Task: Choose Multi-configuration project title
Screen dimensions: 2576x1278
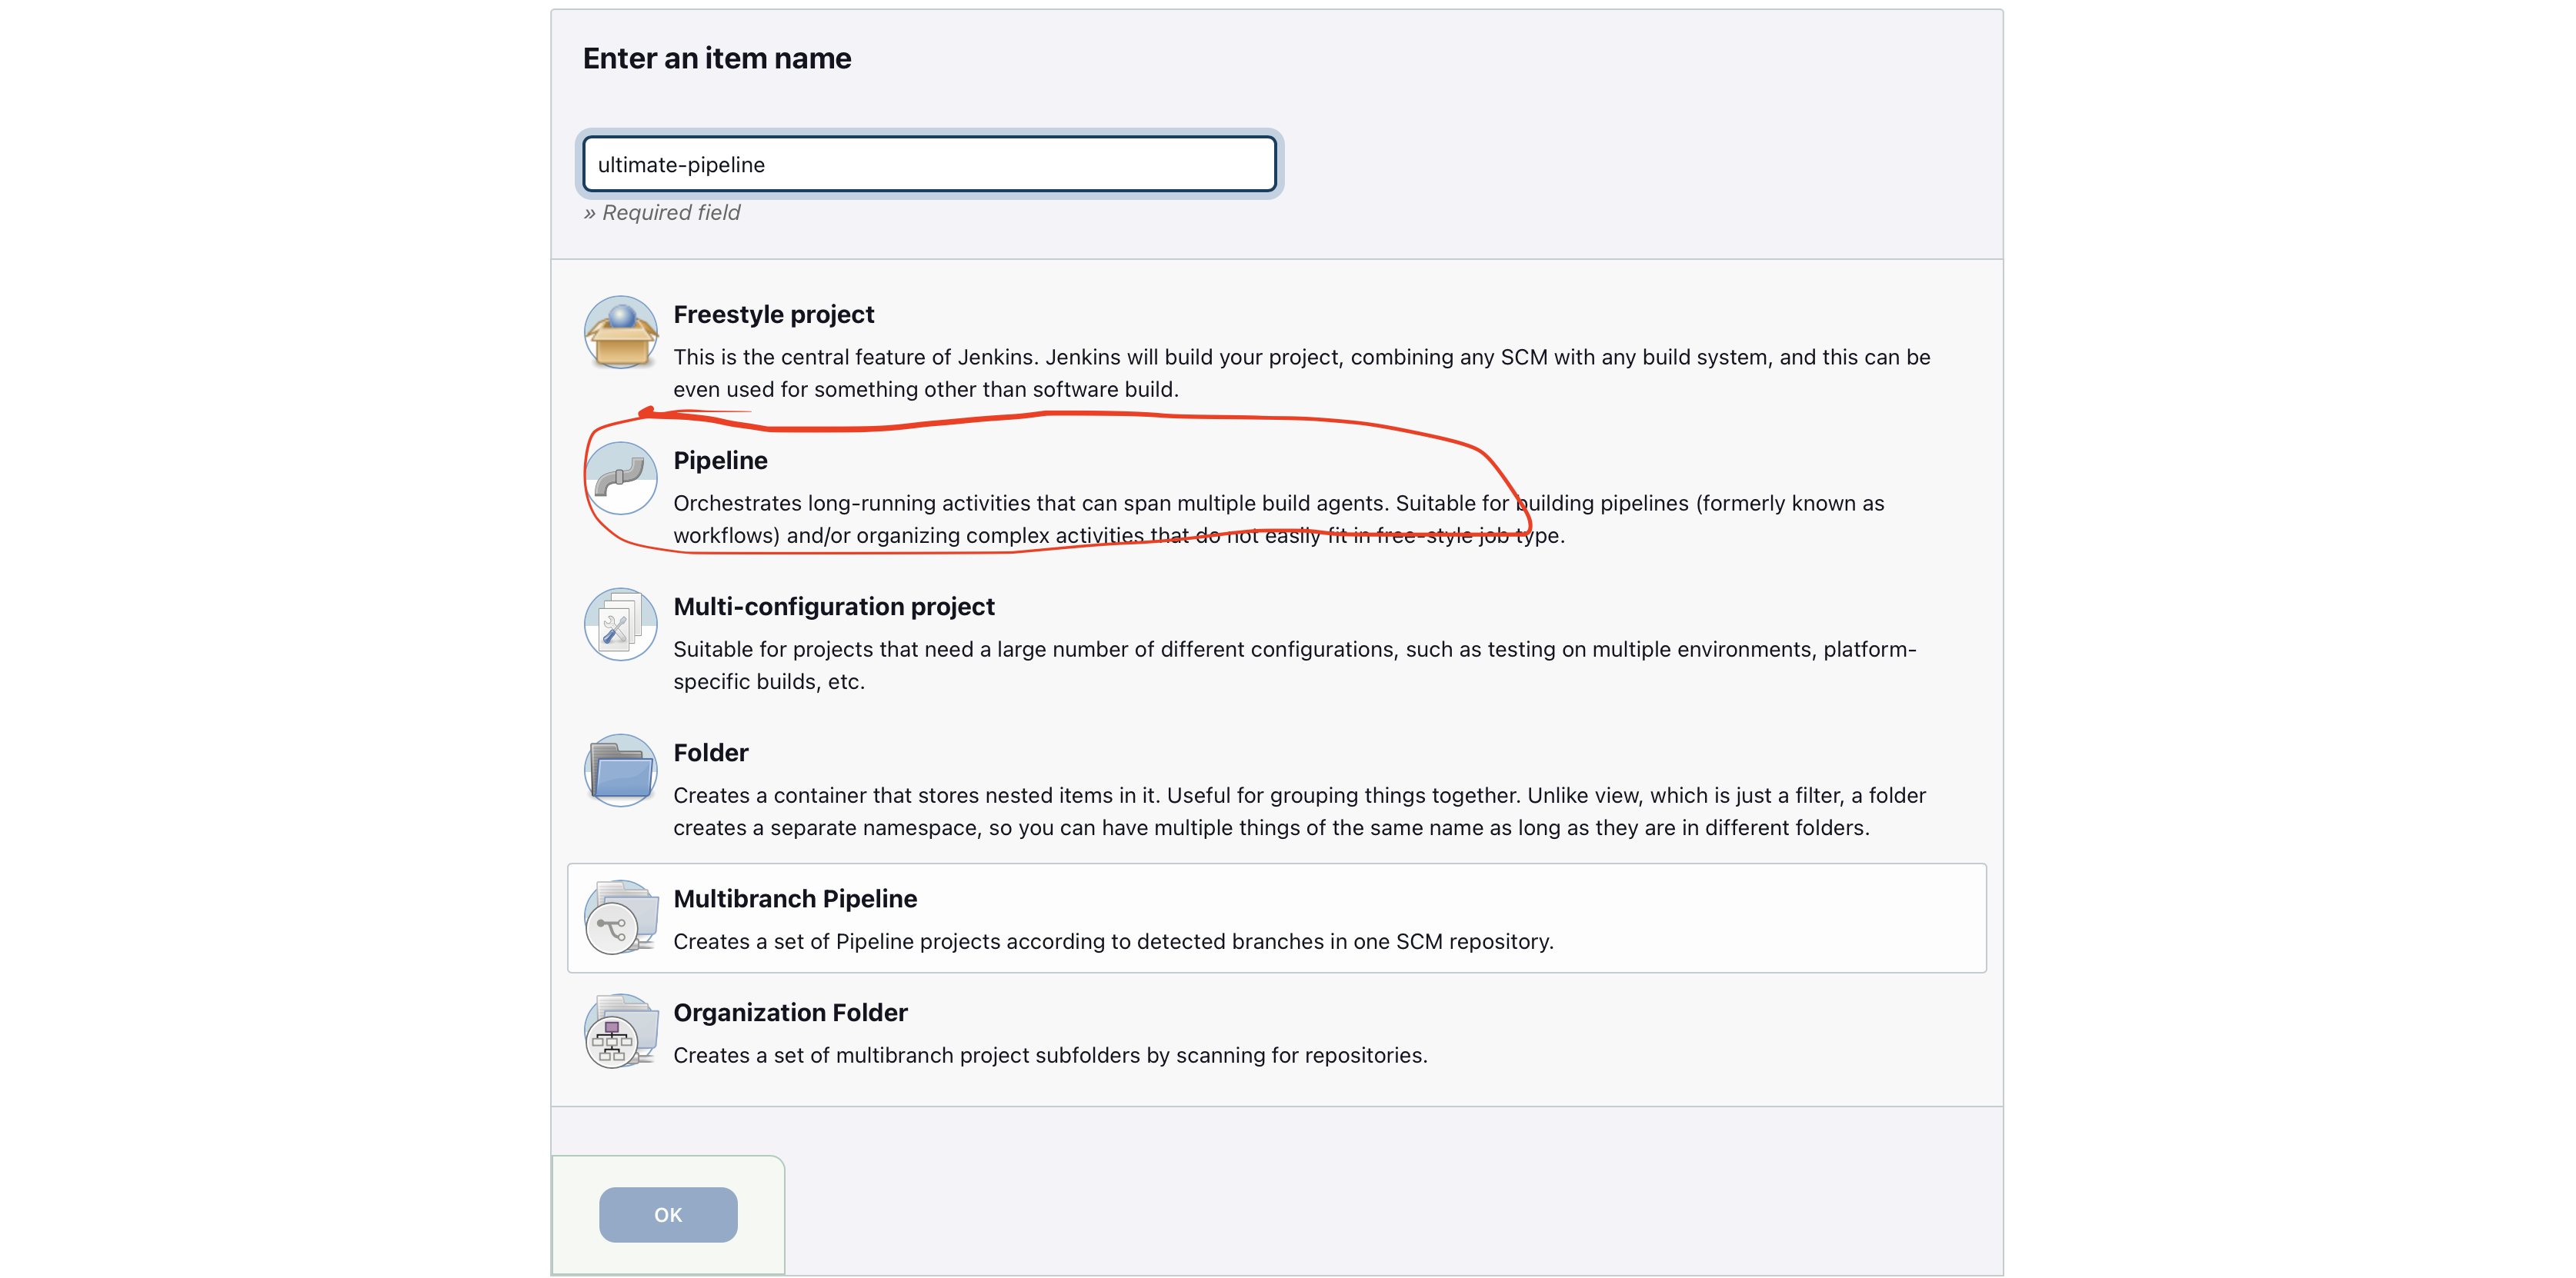Action: point(834,607)
